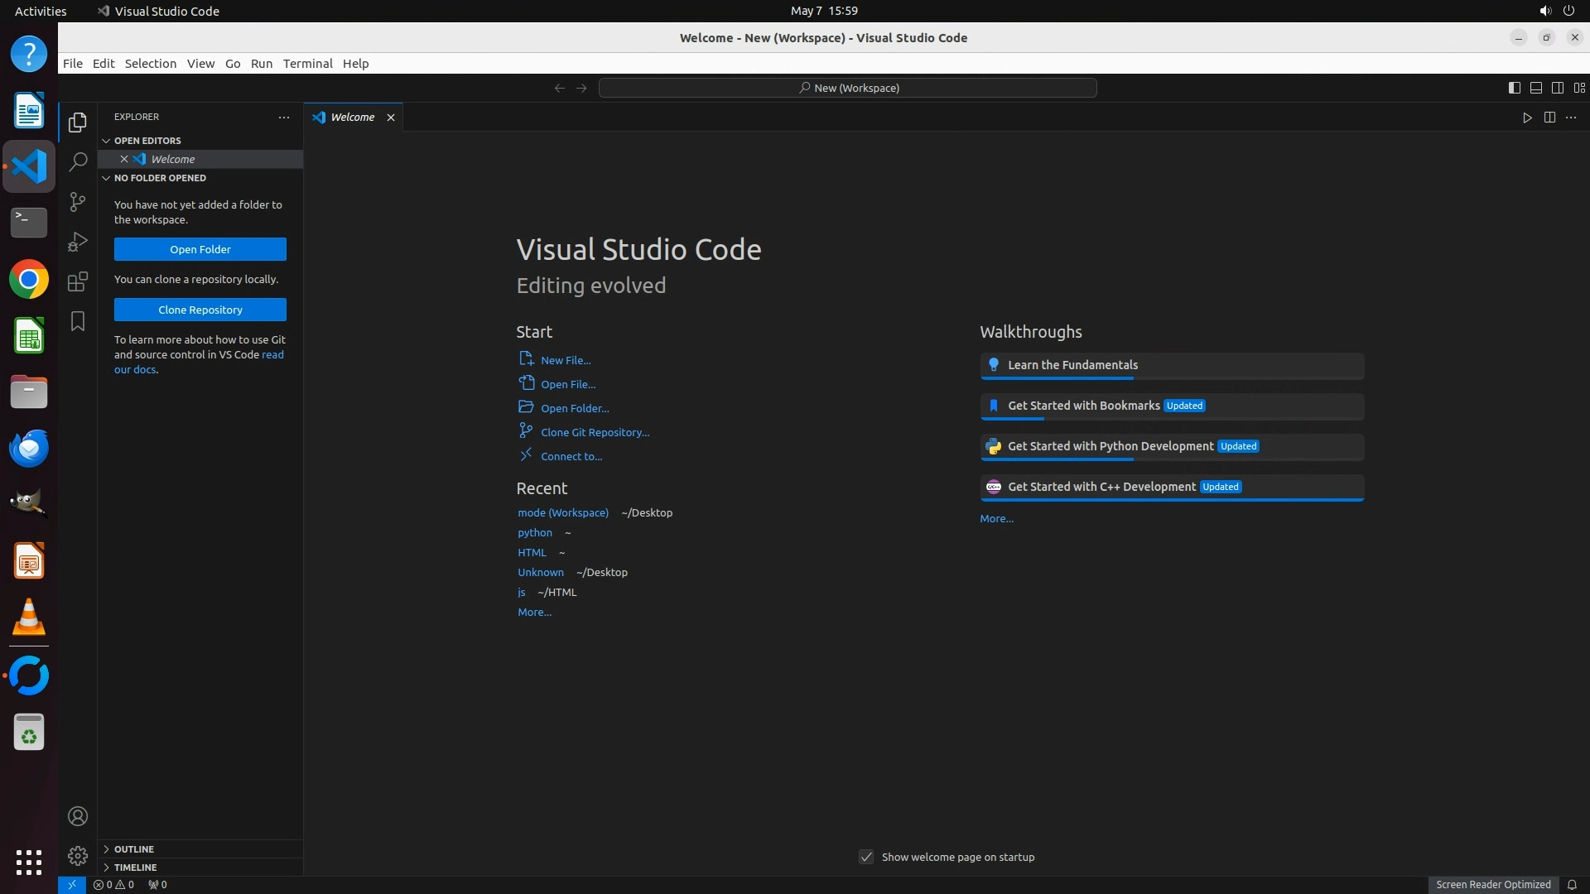Open the Extensions view icon
The image size is (1590, 894).
coord(78,281)
